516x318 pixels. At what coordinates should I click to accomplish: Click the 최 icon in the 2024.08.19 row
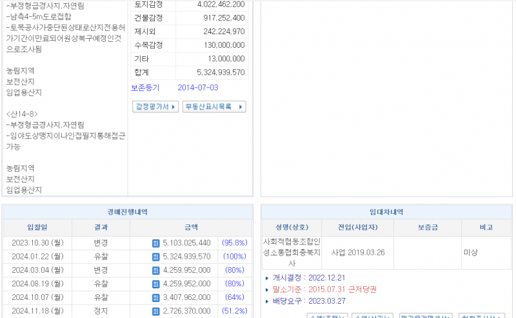(155, 284)
